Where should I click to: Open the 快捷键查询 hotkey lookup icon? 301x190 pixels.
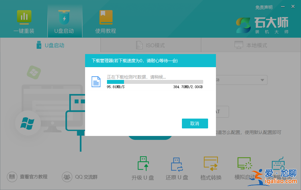tap(278, 164)
